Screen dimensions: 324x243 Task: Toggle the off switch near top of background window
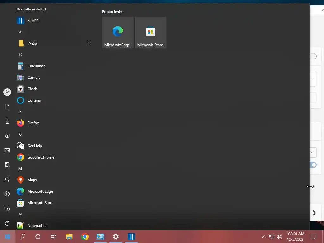tap(313, 56)
